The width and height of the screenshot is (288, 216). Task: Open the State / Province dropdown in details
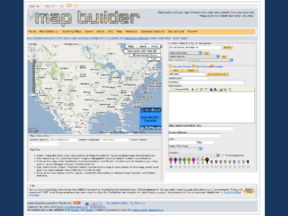click(x=185, y=149)
